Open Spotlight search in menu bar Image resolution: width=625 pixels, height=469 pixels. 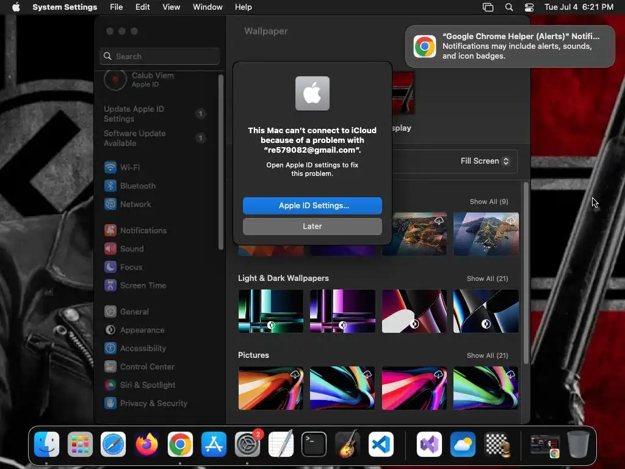point(509,7)
